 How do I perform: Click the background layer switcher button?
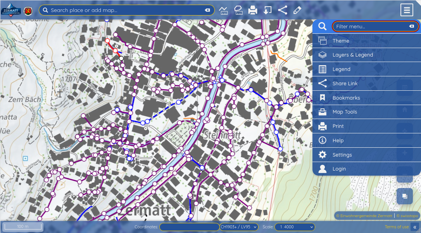click(x=404, y=196)
